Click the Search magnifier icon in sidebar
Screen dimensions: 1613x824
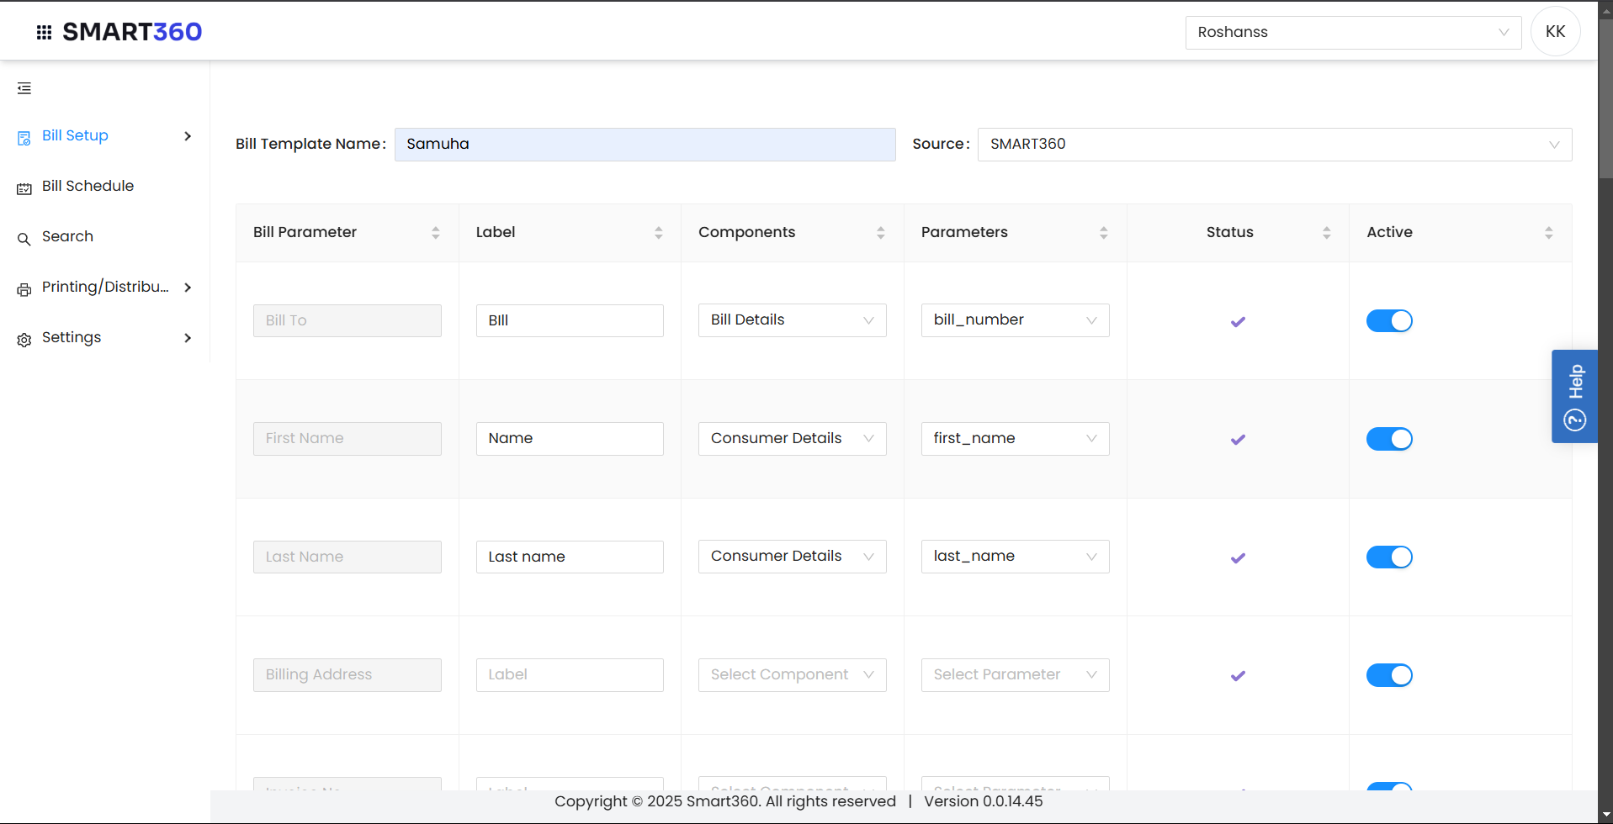[x=24, y=239]
